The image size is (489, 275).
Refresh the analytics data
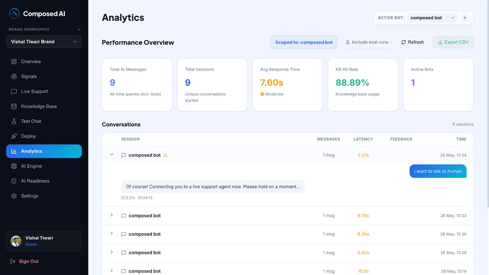(x=413, y=42)
